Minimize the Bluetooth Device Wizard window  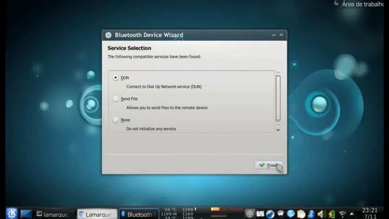point(274,35)
